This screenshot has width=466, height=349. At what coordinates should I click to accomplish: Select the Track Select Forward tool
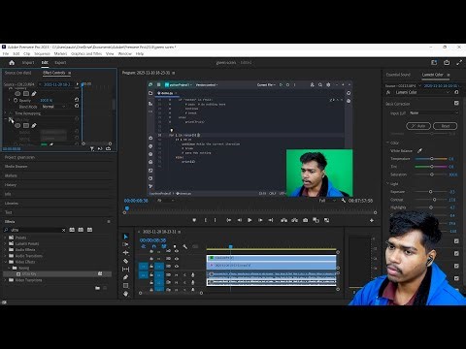[x=126, y=244]
